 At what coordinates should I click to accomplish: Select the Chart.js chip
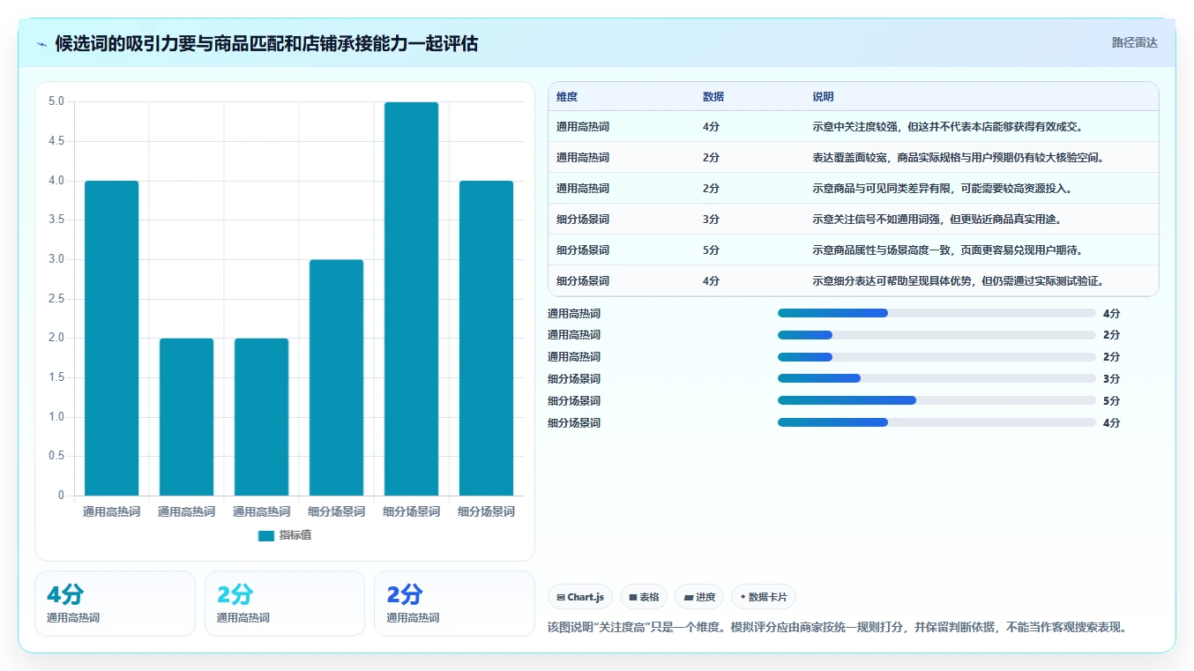(580, 597)
